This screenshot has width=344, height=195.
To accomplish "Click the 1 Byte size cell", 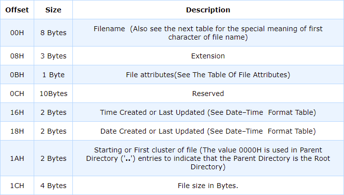I will point(54,75).
